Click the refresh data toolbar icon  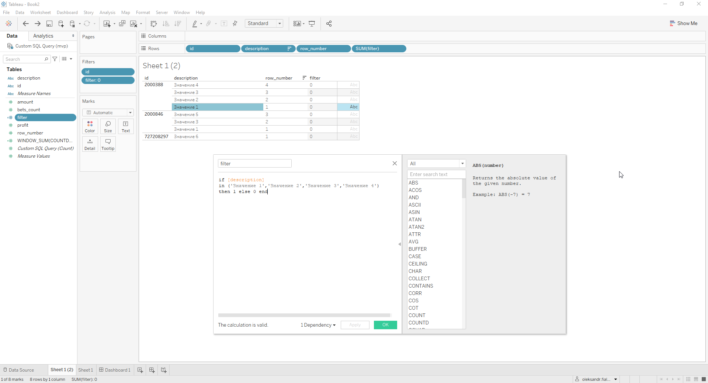(87, 24)
